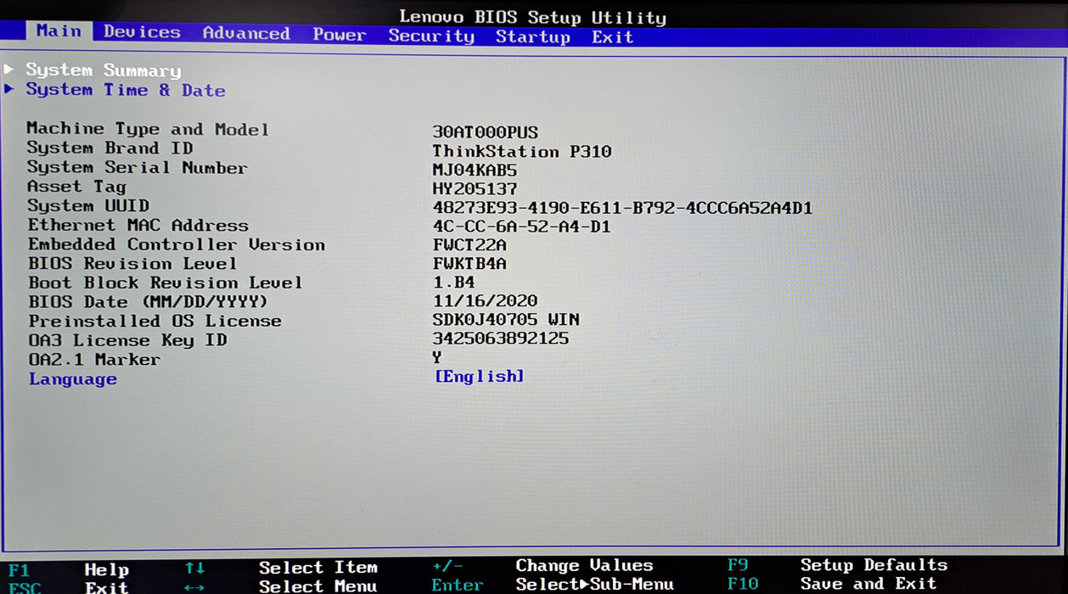Select the Language setting label
Image resolution: width=1068 pixels, height=594 pixels.
[73, 379]
